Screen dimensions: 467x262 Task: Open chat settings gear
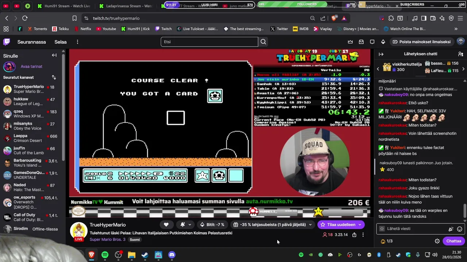pyautogui.click(x=437, y=241)
